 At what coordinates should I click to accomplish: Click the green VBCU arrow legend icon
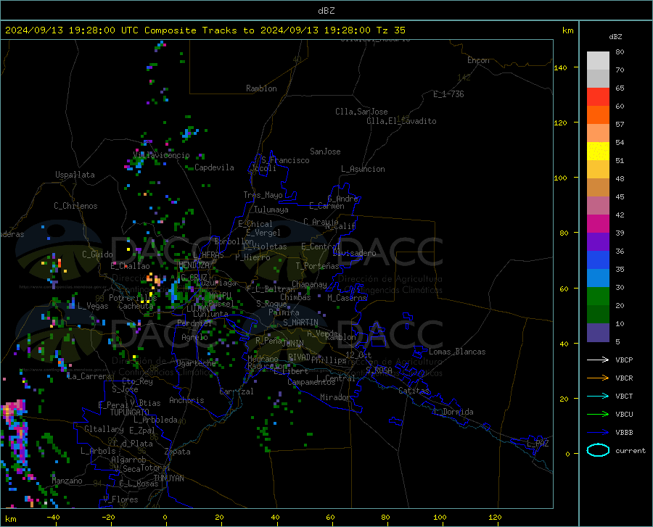coord(598,414)
